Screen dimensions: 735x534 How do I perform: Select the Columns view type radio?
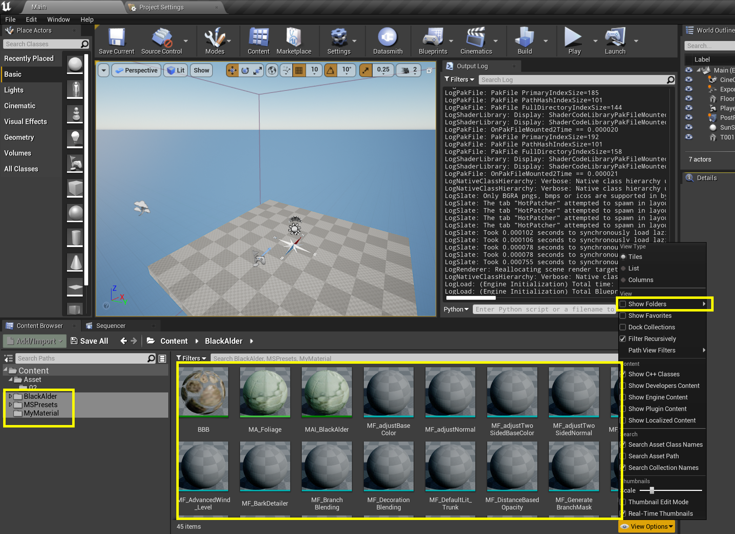tap(623, 280)
